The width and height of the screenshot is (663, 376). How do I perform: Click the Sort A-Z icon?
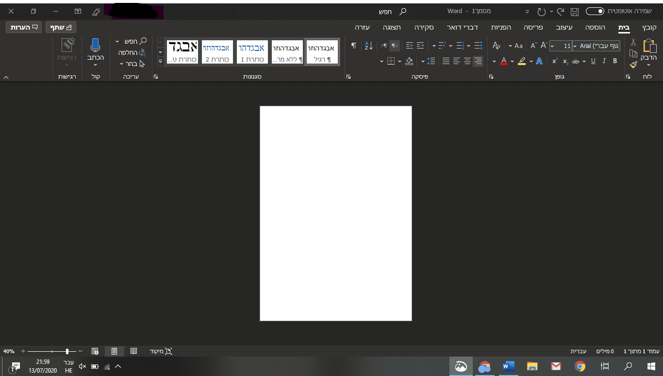point(368,46)
